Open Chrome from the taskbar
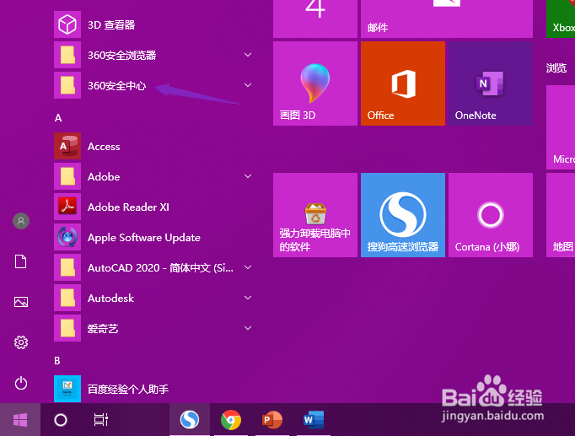 click(231, 419)
